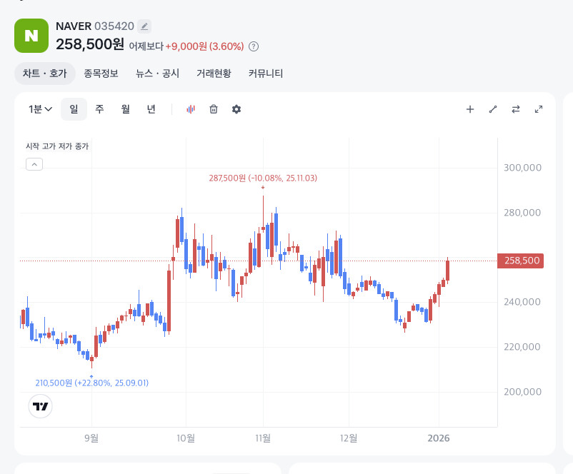
Task: Click the TradingView logo on chart
Action: (x=41, y=406)
